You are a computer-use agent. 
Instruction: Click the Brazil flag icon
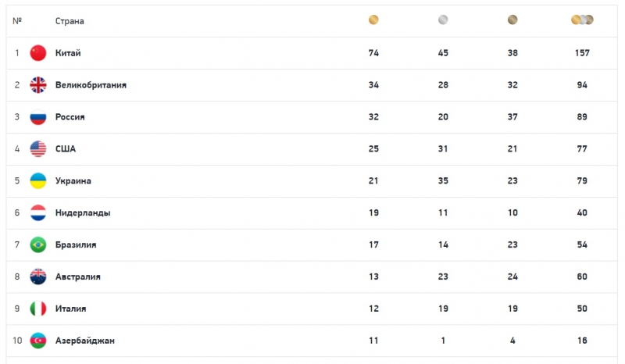click(x=38, y=245)
